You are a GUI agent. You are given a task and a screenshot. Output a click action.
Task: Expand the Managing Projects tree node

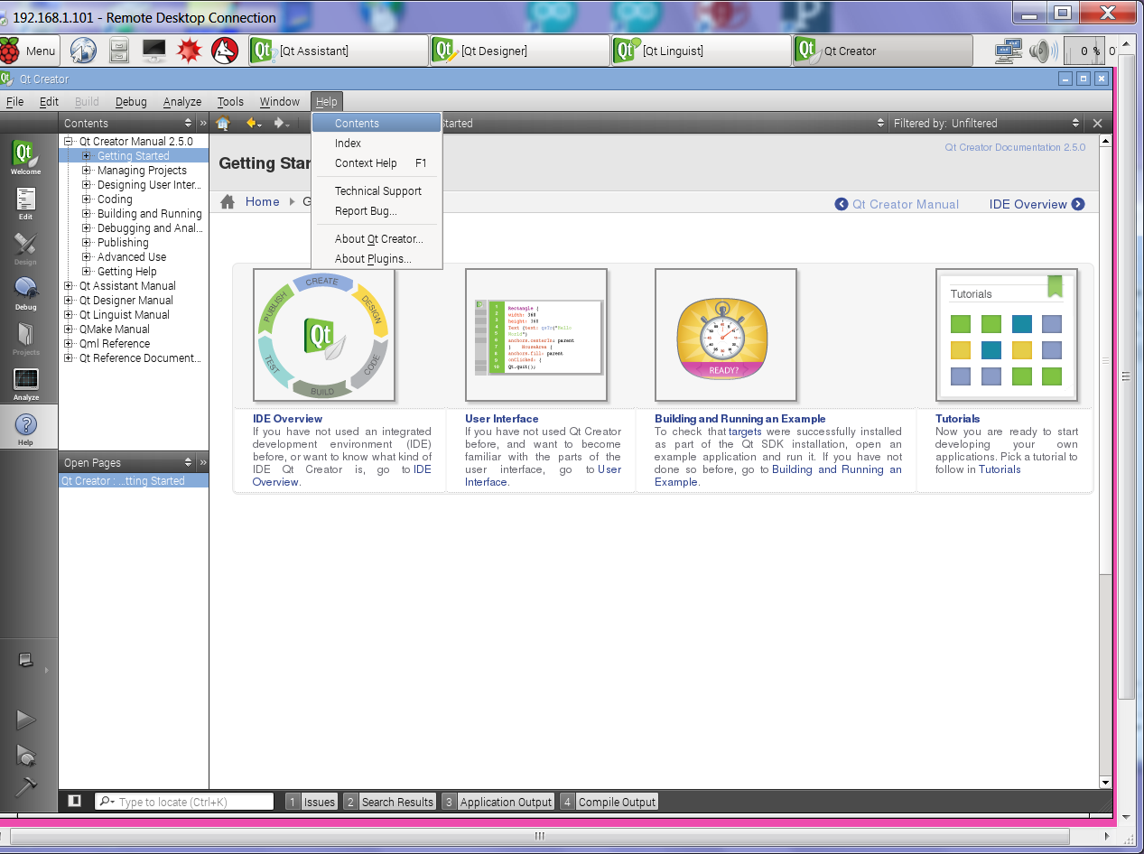pyautogui.click(x=87, y=171)
